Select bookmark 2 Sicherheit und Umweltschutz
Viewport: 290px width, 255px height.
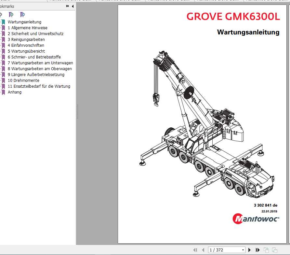(x=35, y=34)
